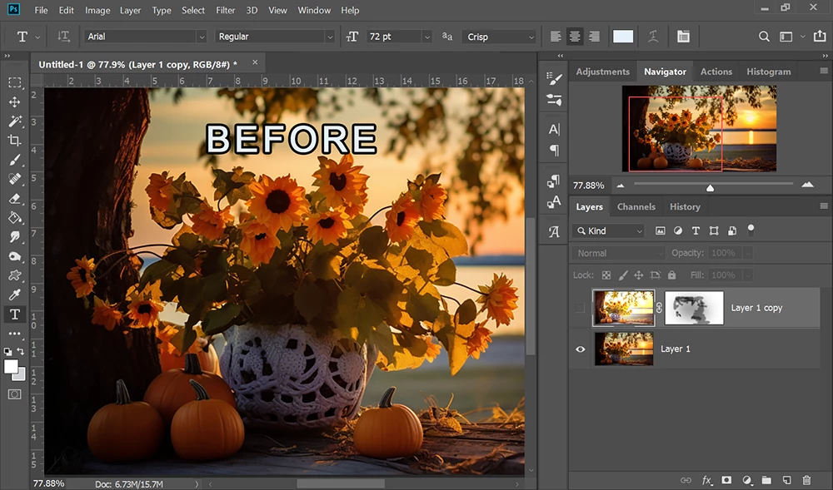
Task: Toggle the layer filter on/off switch
Action: point(751,229)
